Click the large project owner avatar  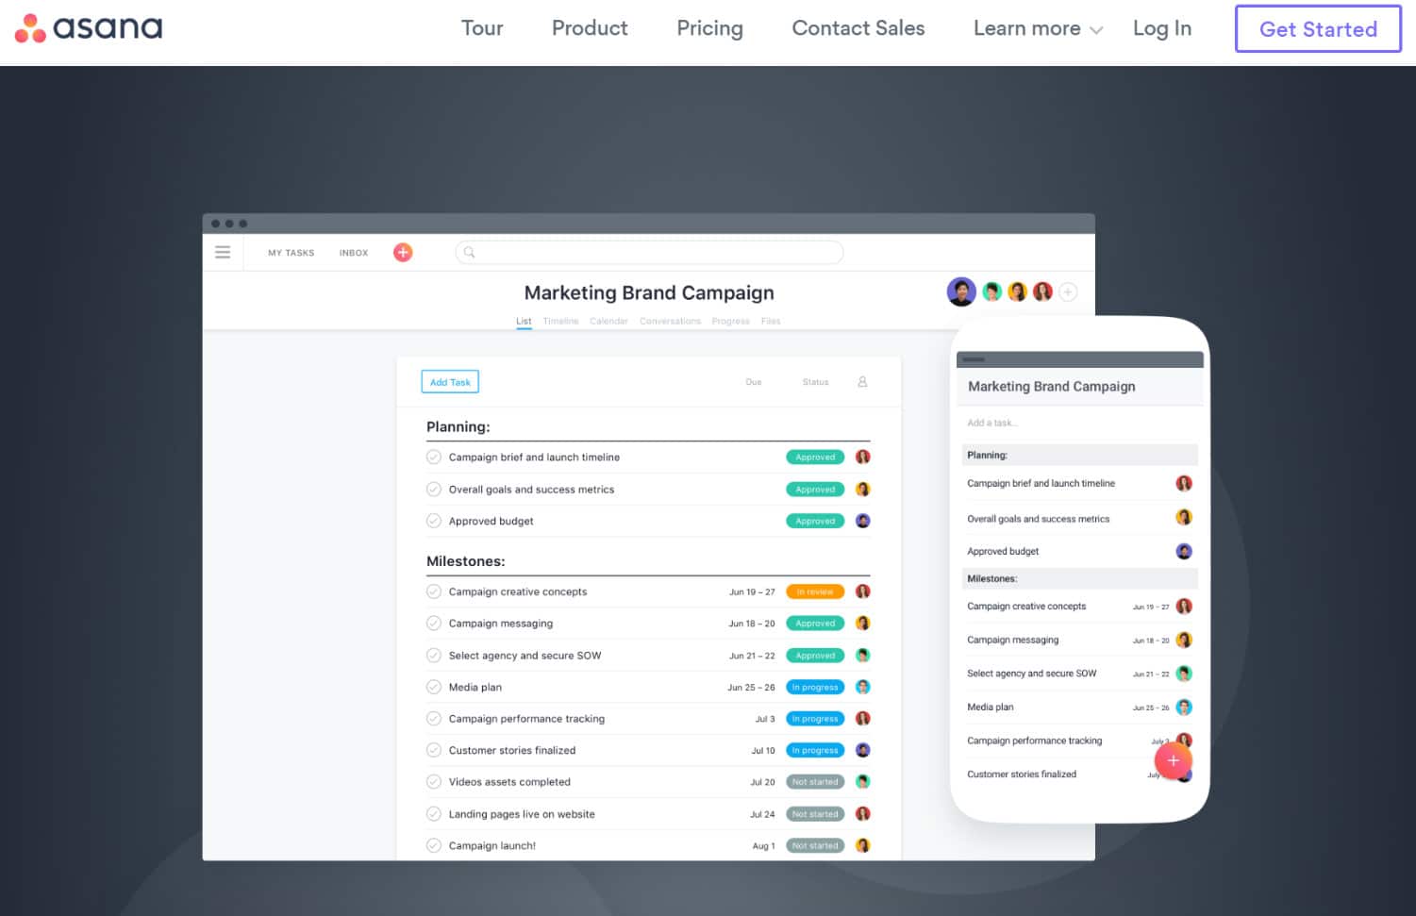[960, 291]
